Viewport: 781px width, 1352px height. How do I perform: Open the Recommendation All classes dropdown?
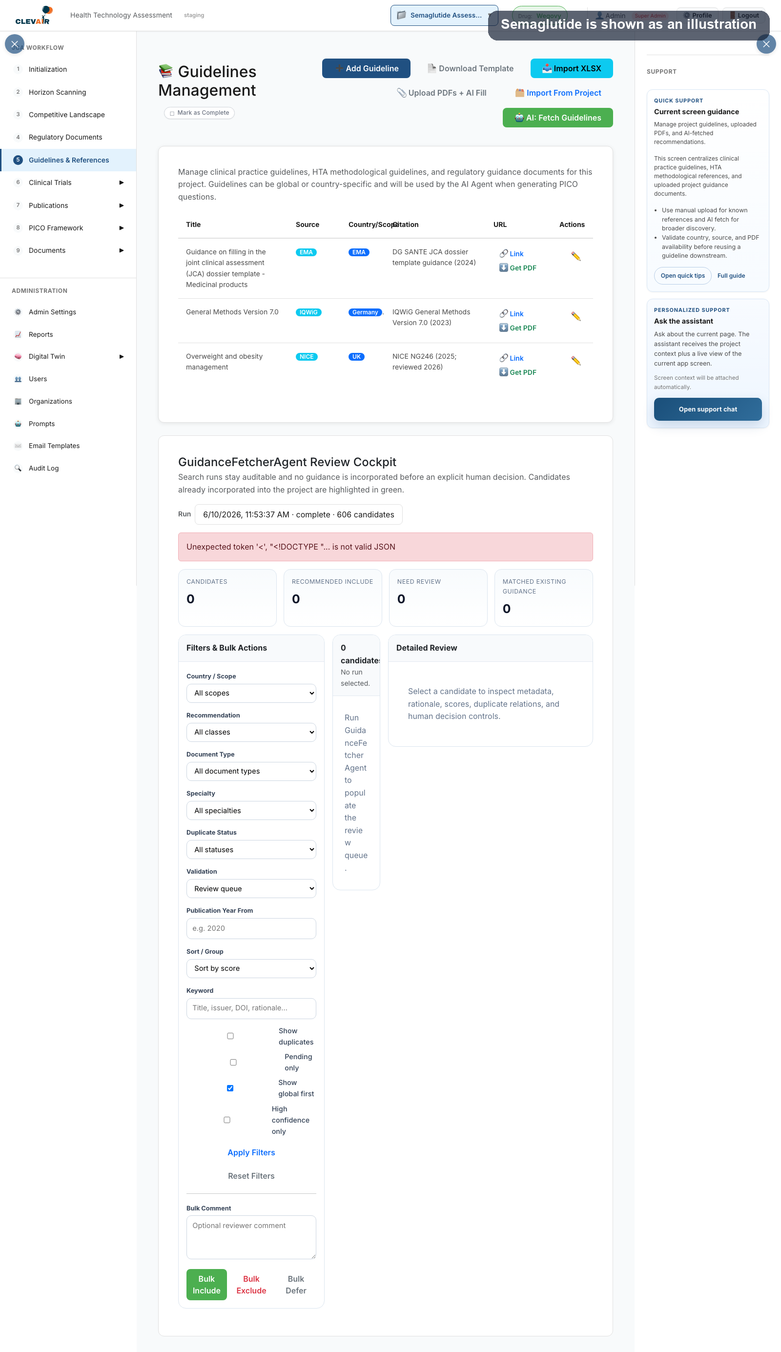pos(251,733)
